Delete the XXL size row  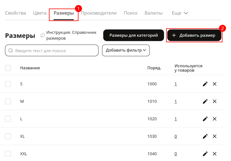pos(214,154)
